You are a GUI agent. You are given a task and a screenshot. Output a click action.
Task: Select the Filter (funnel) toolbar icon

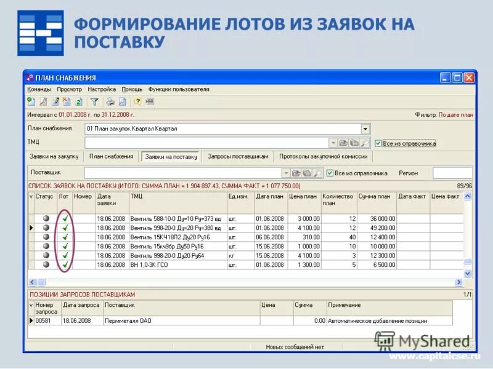pos(95,102)
